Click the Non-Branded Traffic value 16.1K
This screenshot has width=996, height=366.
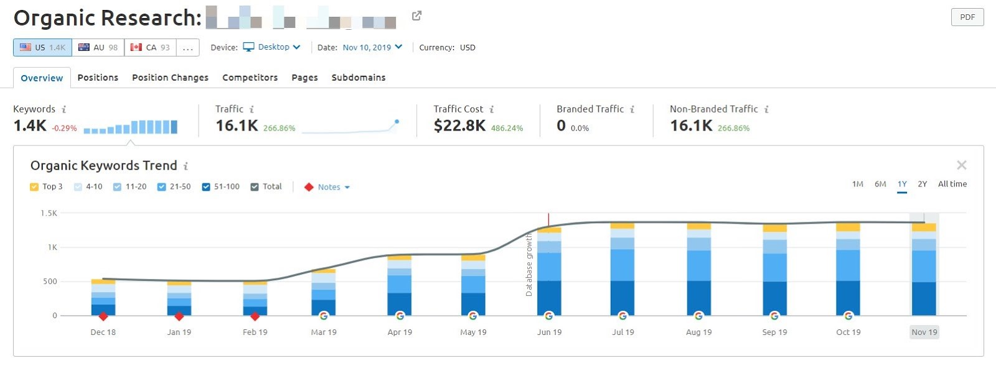[x=691, y=126]
